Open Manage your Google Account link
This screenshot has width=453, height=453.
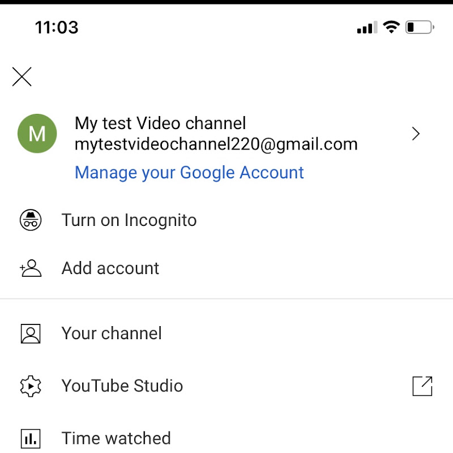[189, 173]
